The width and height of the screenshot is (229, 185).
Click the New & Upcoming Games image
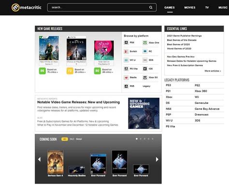pyautogui.click(x=144, y=114)
